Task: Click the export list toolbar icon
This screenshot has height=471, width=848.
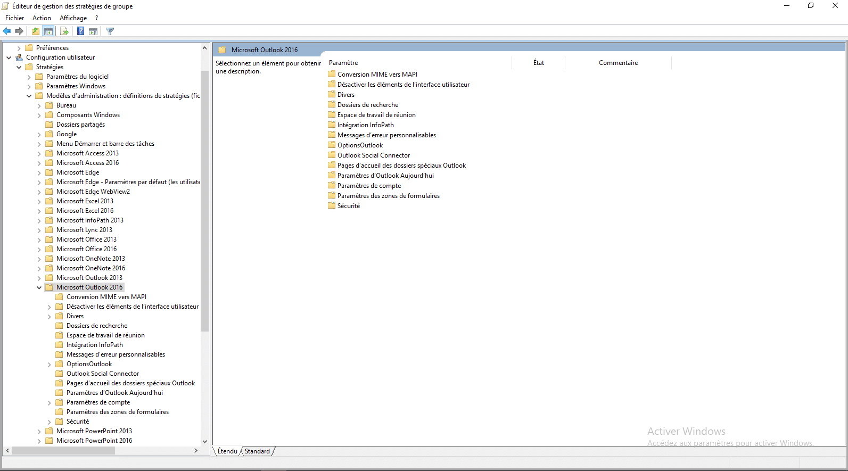Action: 64,31
